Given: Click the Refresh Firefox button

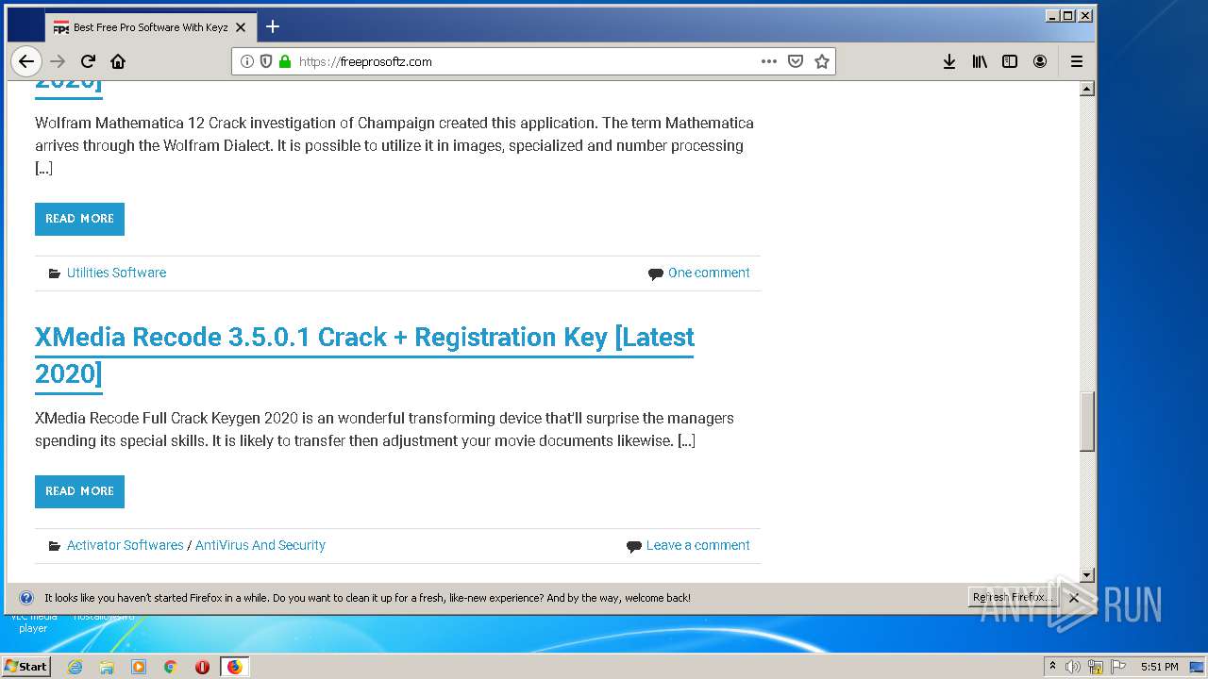Looking at the screenshot, I should (x=1013, y=597).
